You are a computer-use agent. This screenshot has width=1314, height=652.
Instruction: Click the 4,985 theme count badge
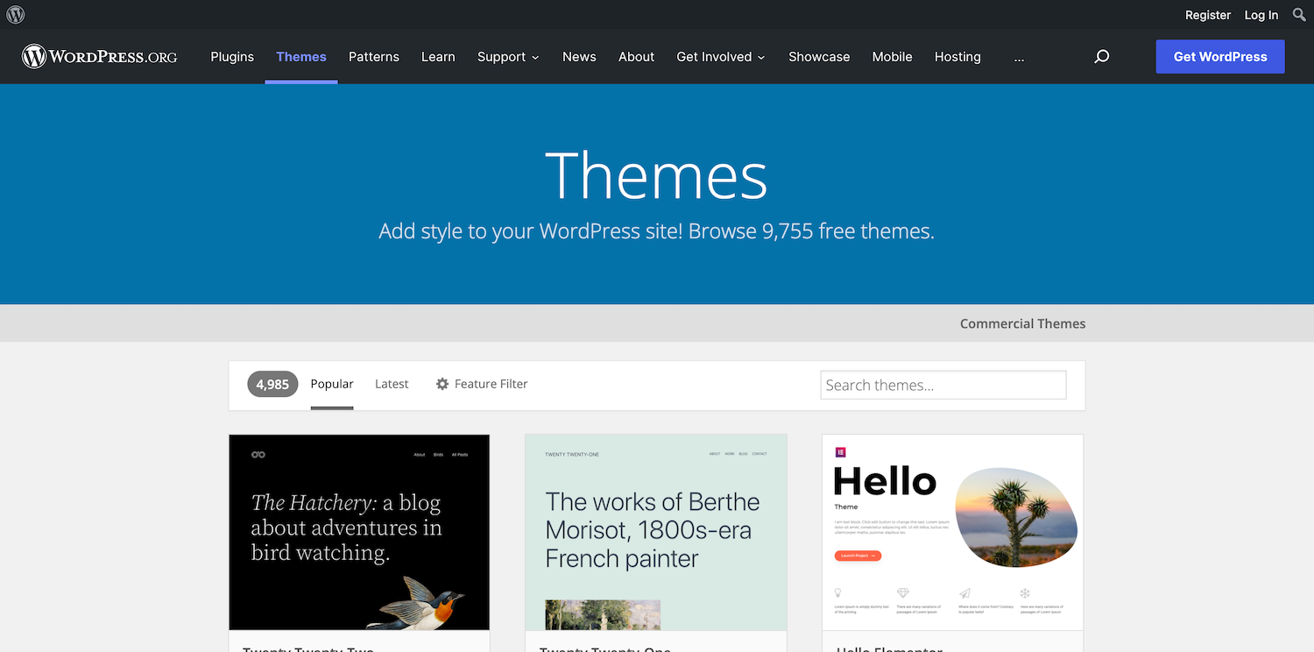point(272,384)
